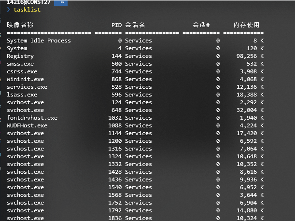Click PID 1540 of svchost.exe
The image size is (295, 221).
click(x=115, y=187)
